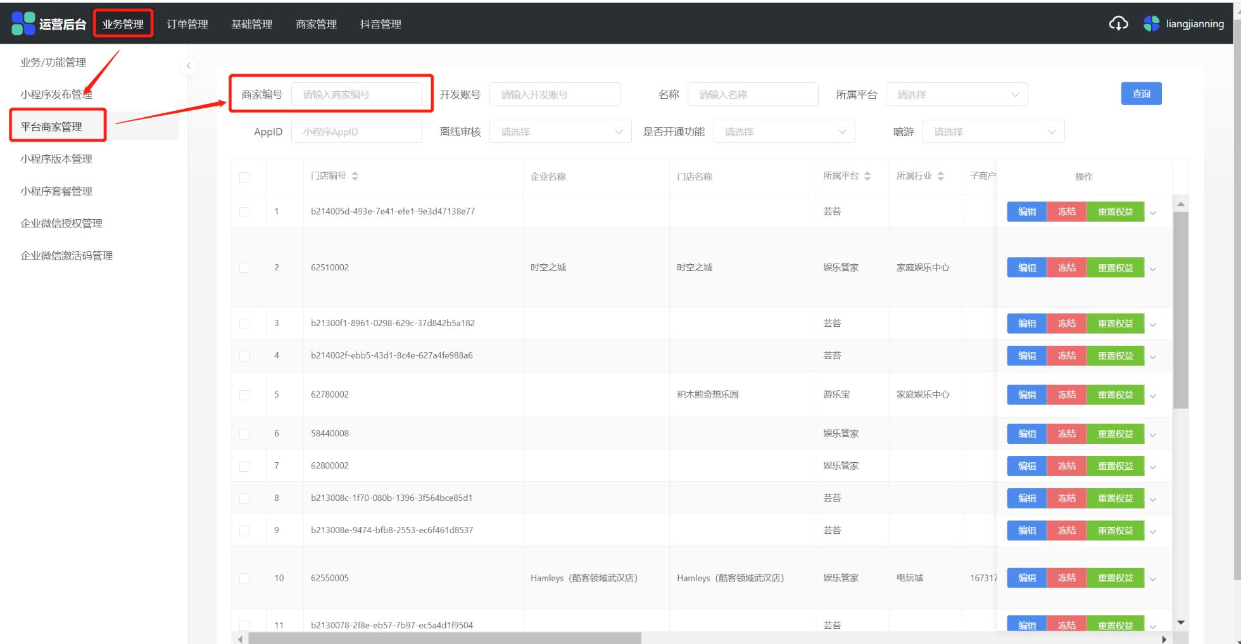Click scrollbar down arrow of table

pos(1181,622)
